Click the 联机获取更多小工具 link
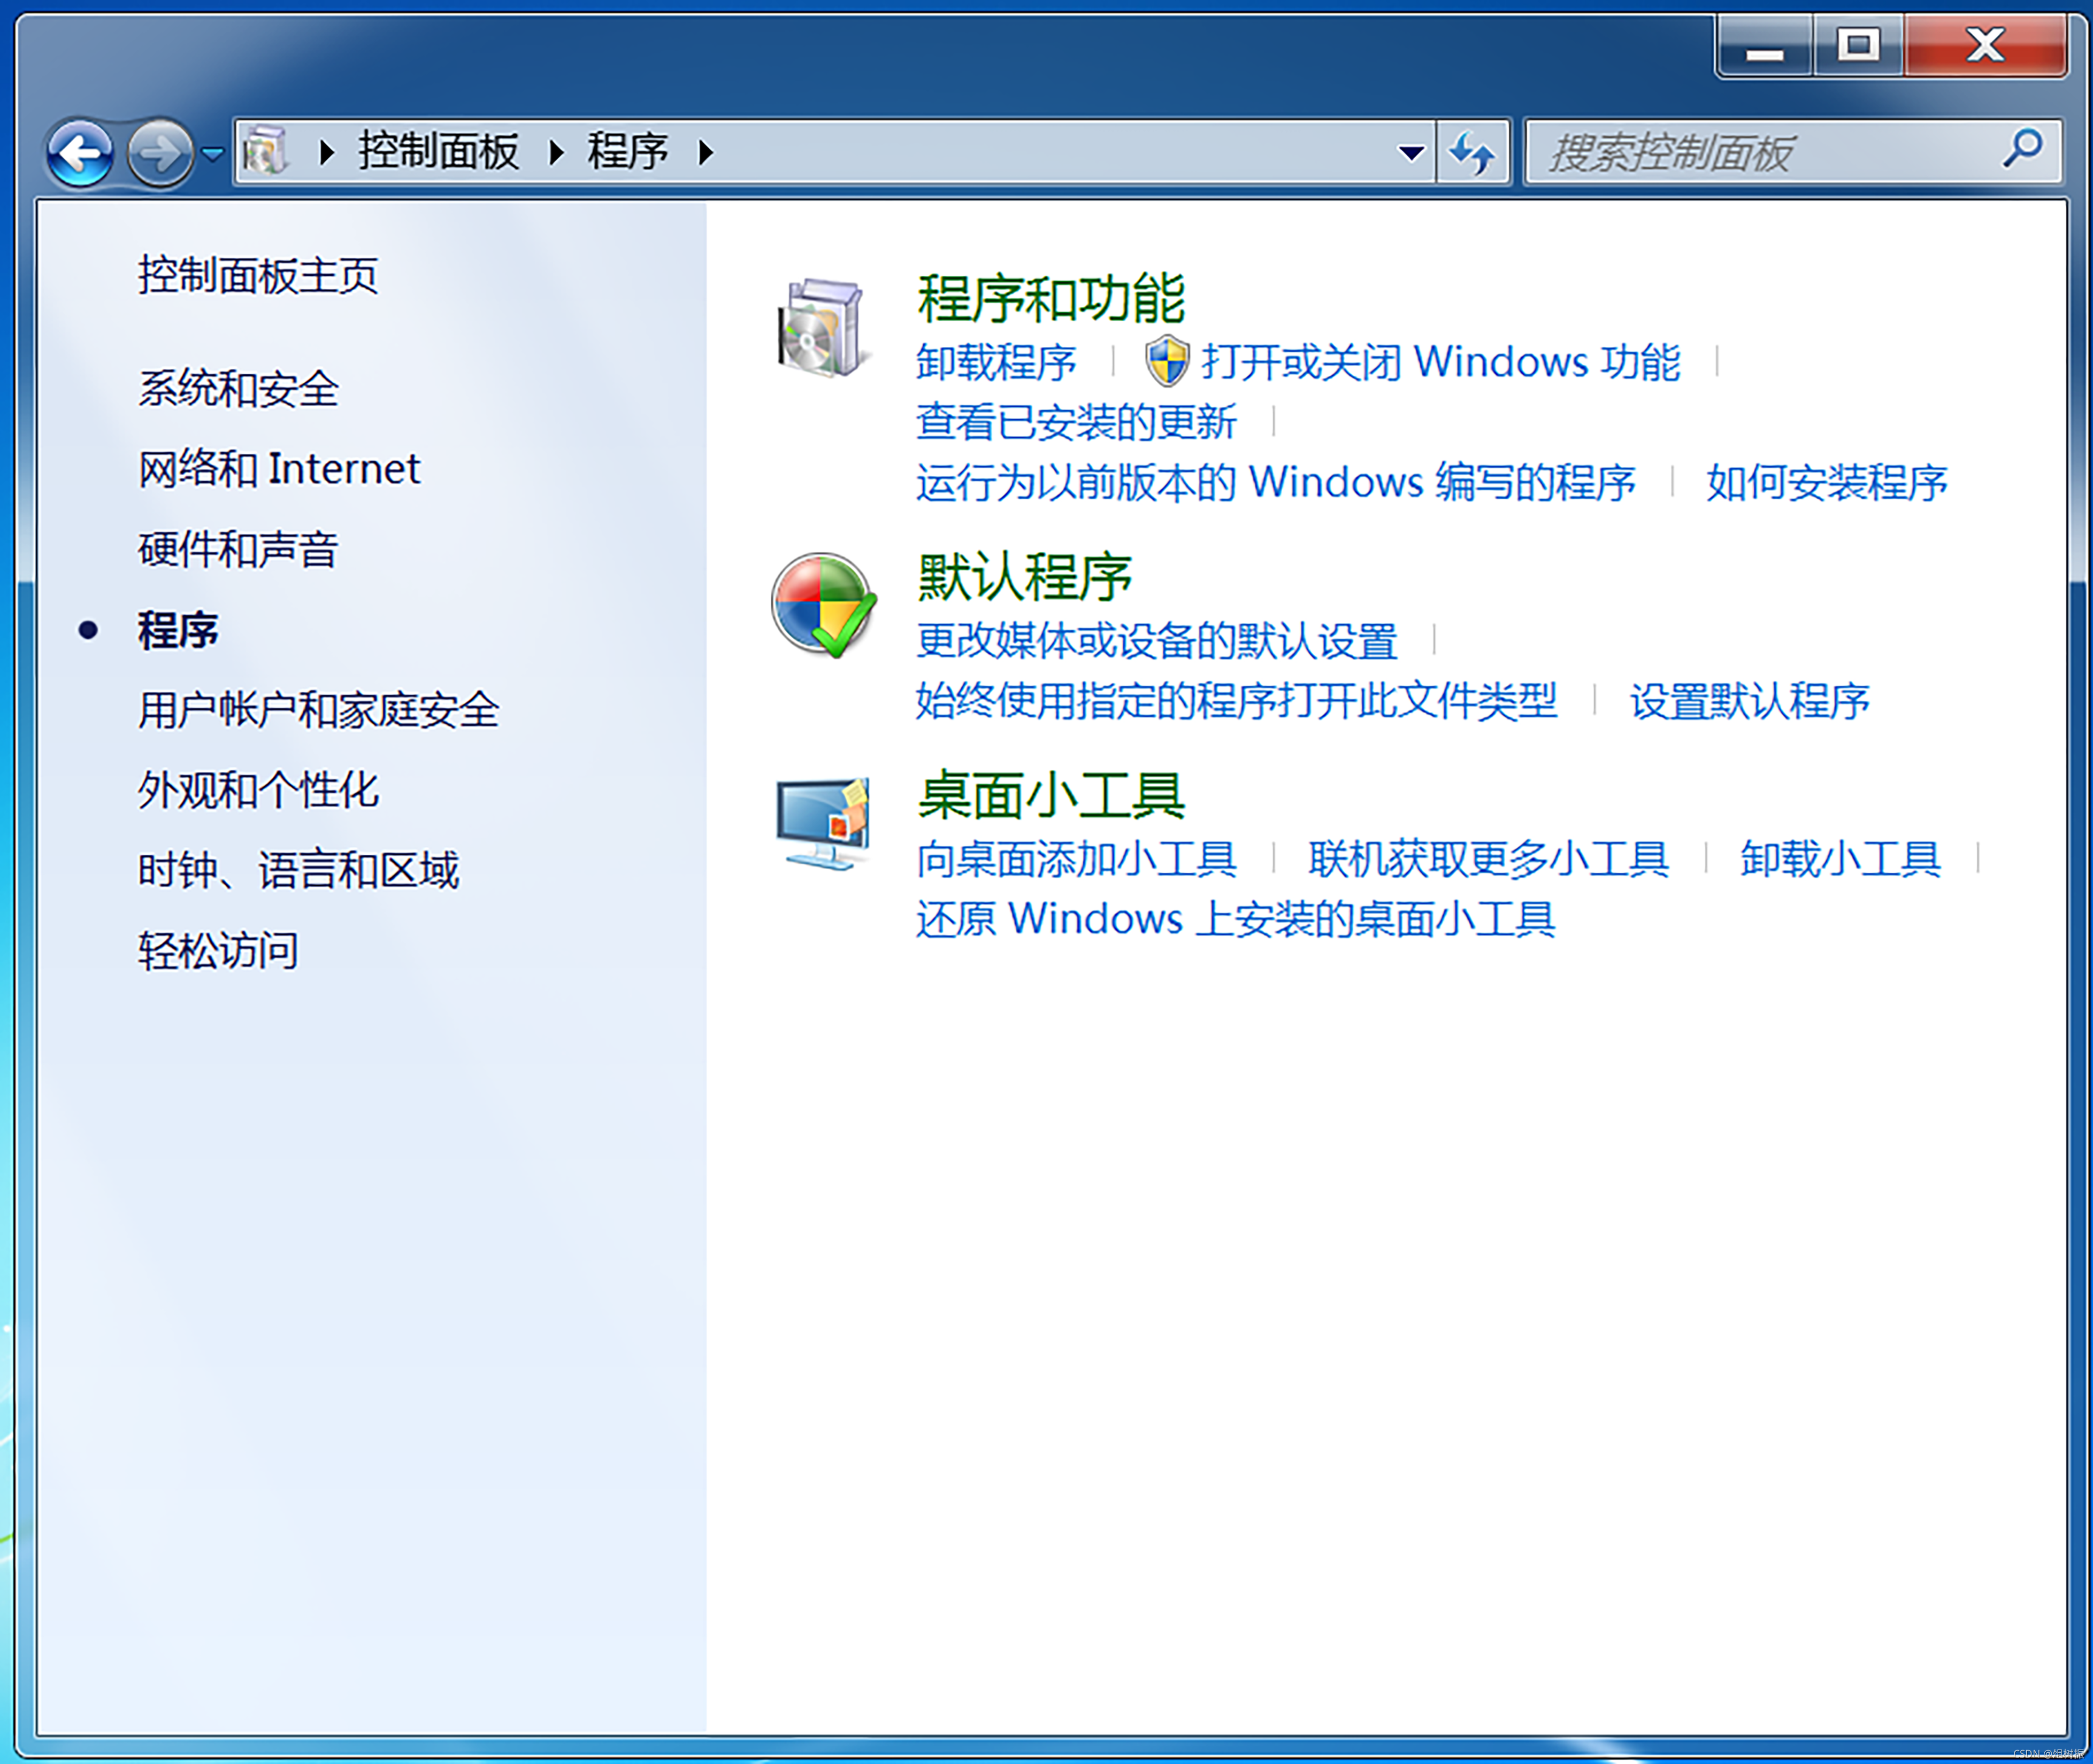The height and width of the screenshot is (1764, 2093). (1488, 859)
